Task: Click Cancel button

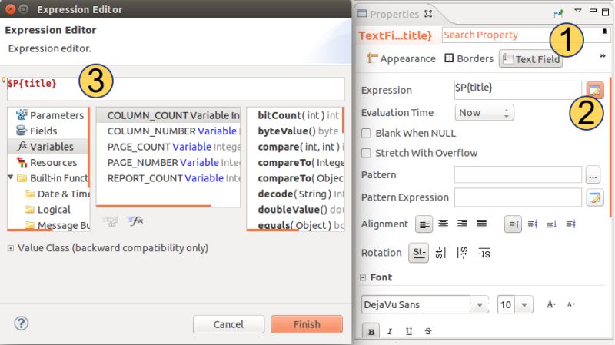Action: coord(228,324)
